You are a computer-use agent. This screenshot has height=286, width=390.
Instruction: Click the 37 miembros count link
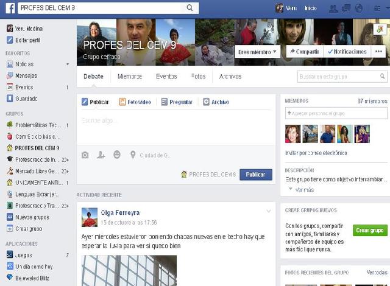pyautogui.click(x=372, y=101)
